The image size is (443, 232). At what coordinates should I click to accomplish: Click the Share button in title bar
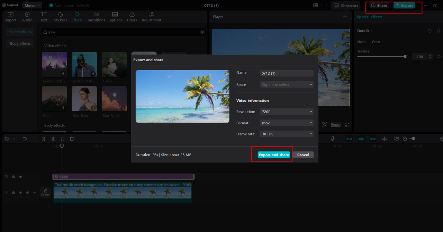tap(379, 6)
